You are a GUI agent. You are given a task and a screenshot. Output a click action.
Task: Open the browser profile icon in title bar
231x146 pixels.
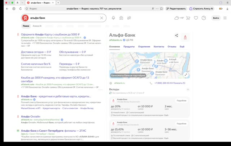coord(221,3)
